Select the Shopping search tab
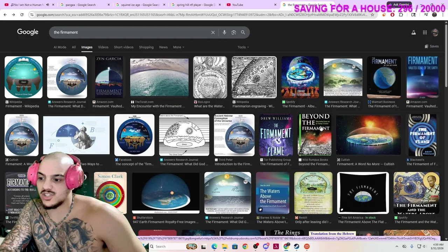The height and width of the screenshot is (252, 448). tap(146, 47)
